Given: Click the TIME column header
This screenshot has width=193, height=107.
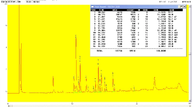Looking at the screenshot, I should (101, 10).
